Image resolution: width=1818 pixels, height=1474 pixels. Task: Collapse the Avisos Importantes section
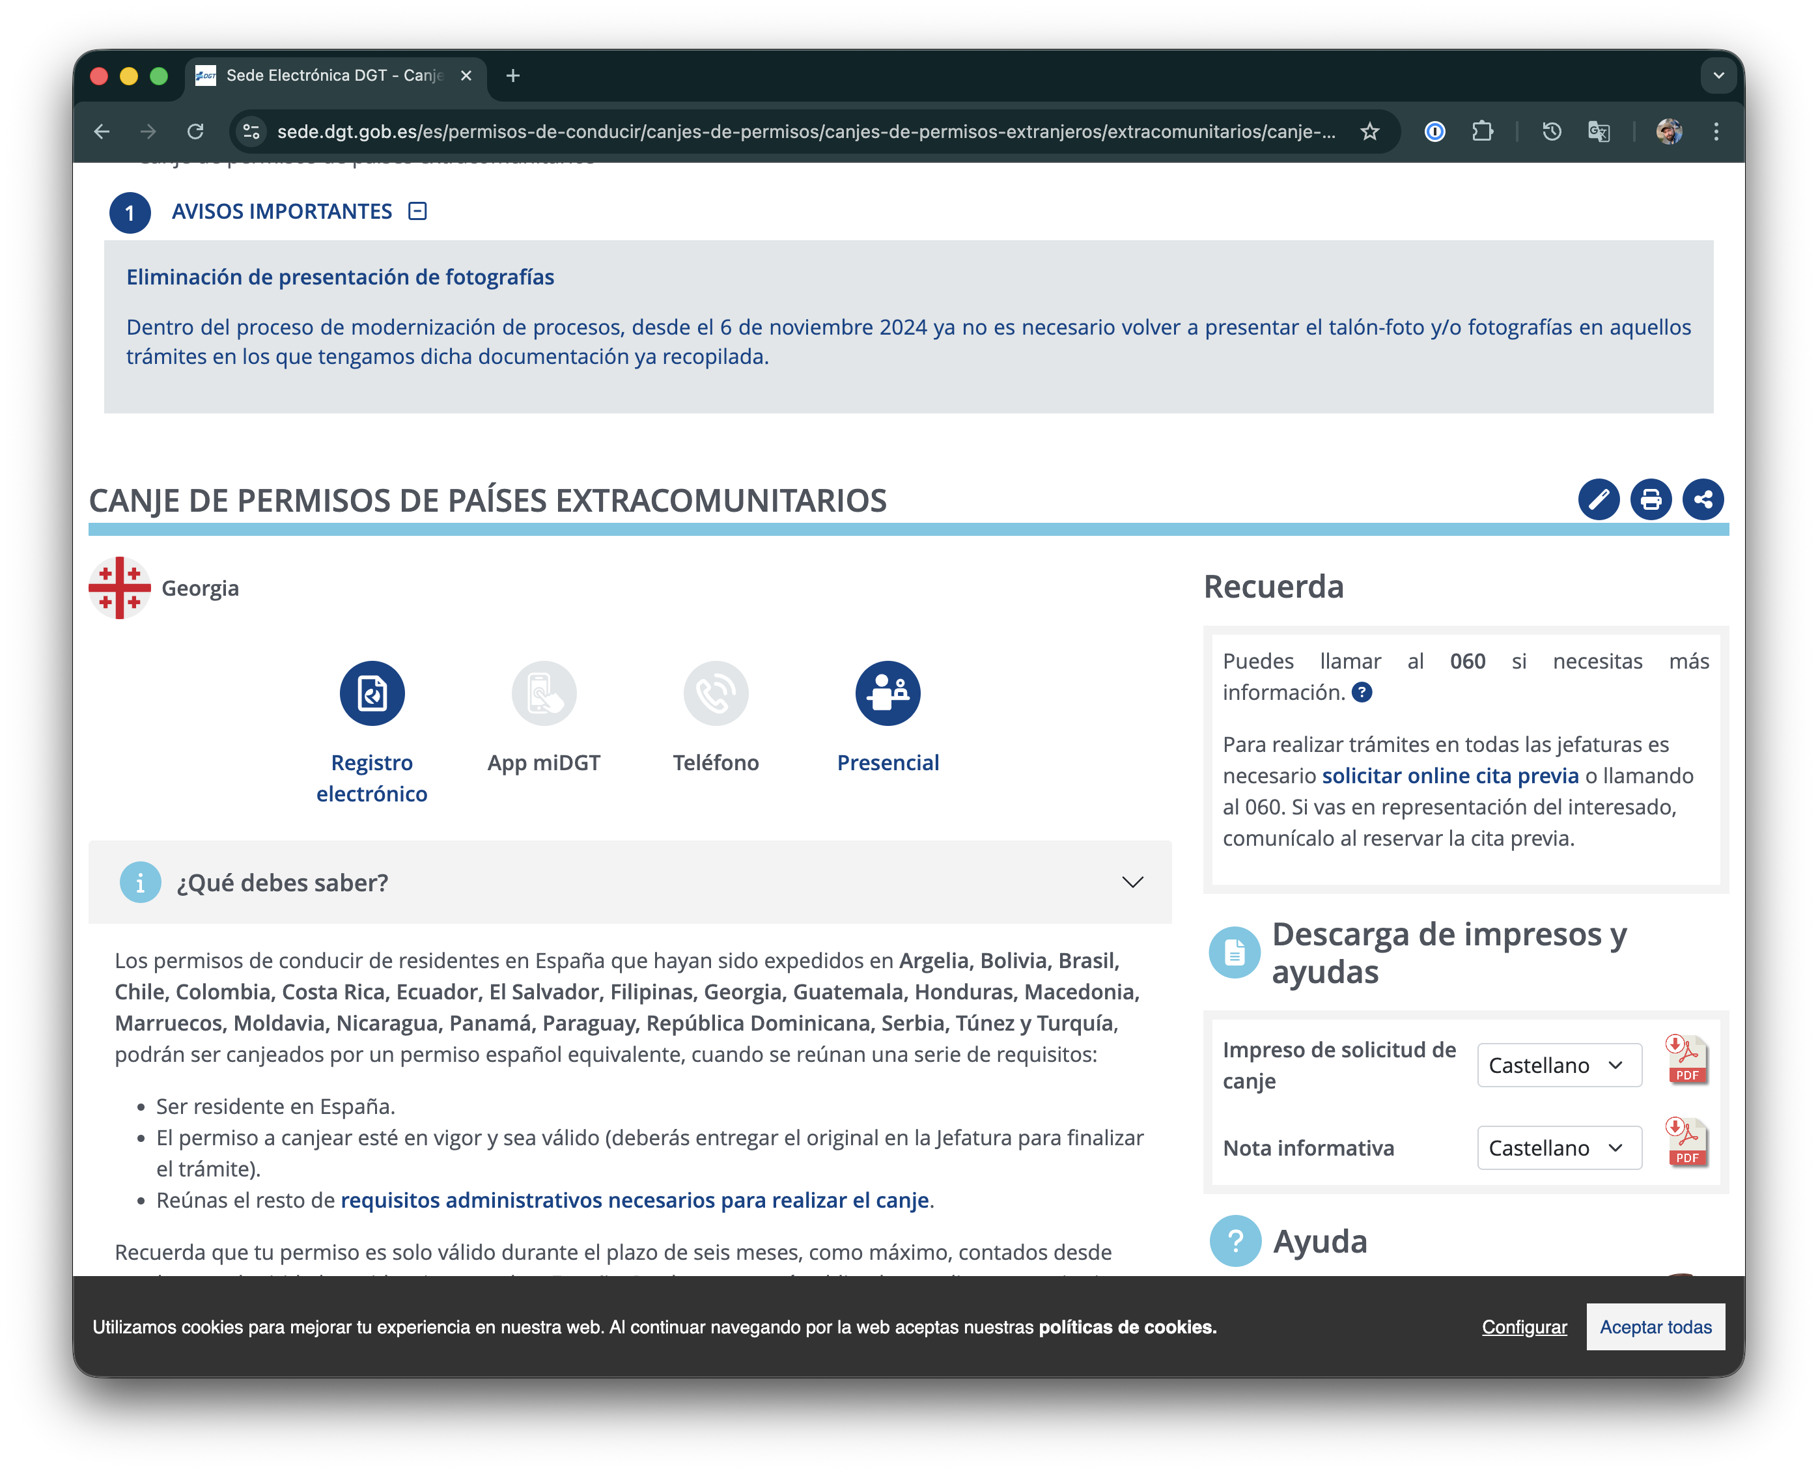click(x=417, y=210)
